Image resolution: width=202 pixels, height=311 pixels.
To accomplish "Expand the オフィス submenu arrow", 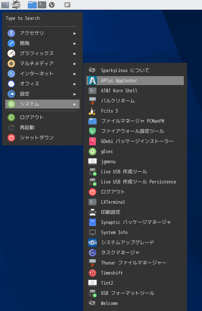I will coord(75,84).
